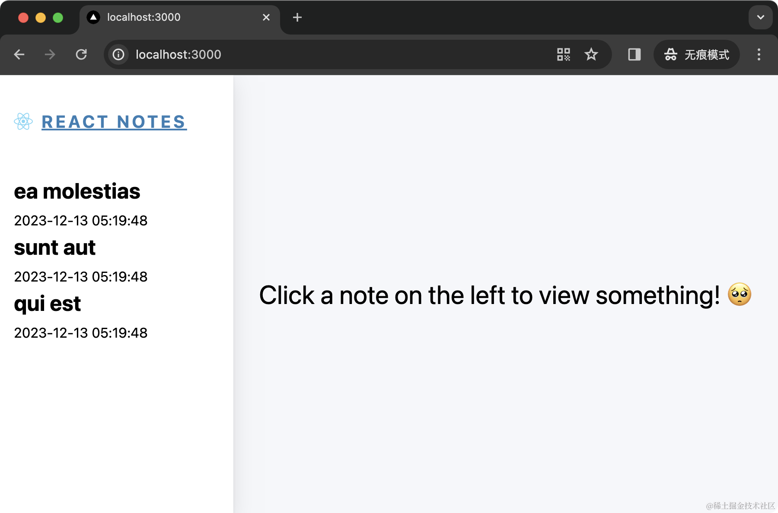Open the Chrome three-dot menu
The image size is (778, 513).
(x=759, y=54)
